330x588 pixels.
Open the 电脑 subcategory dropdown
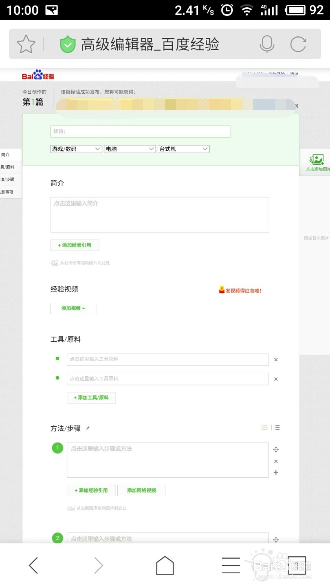(130, 149)
